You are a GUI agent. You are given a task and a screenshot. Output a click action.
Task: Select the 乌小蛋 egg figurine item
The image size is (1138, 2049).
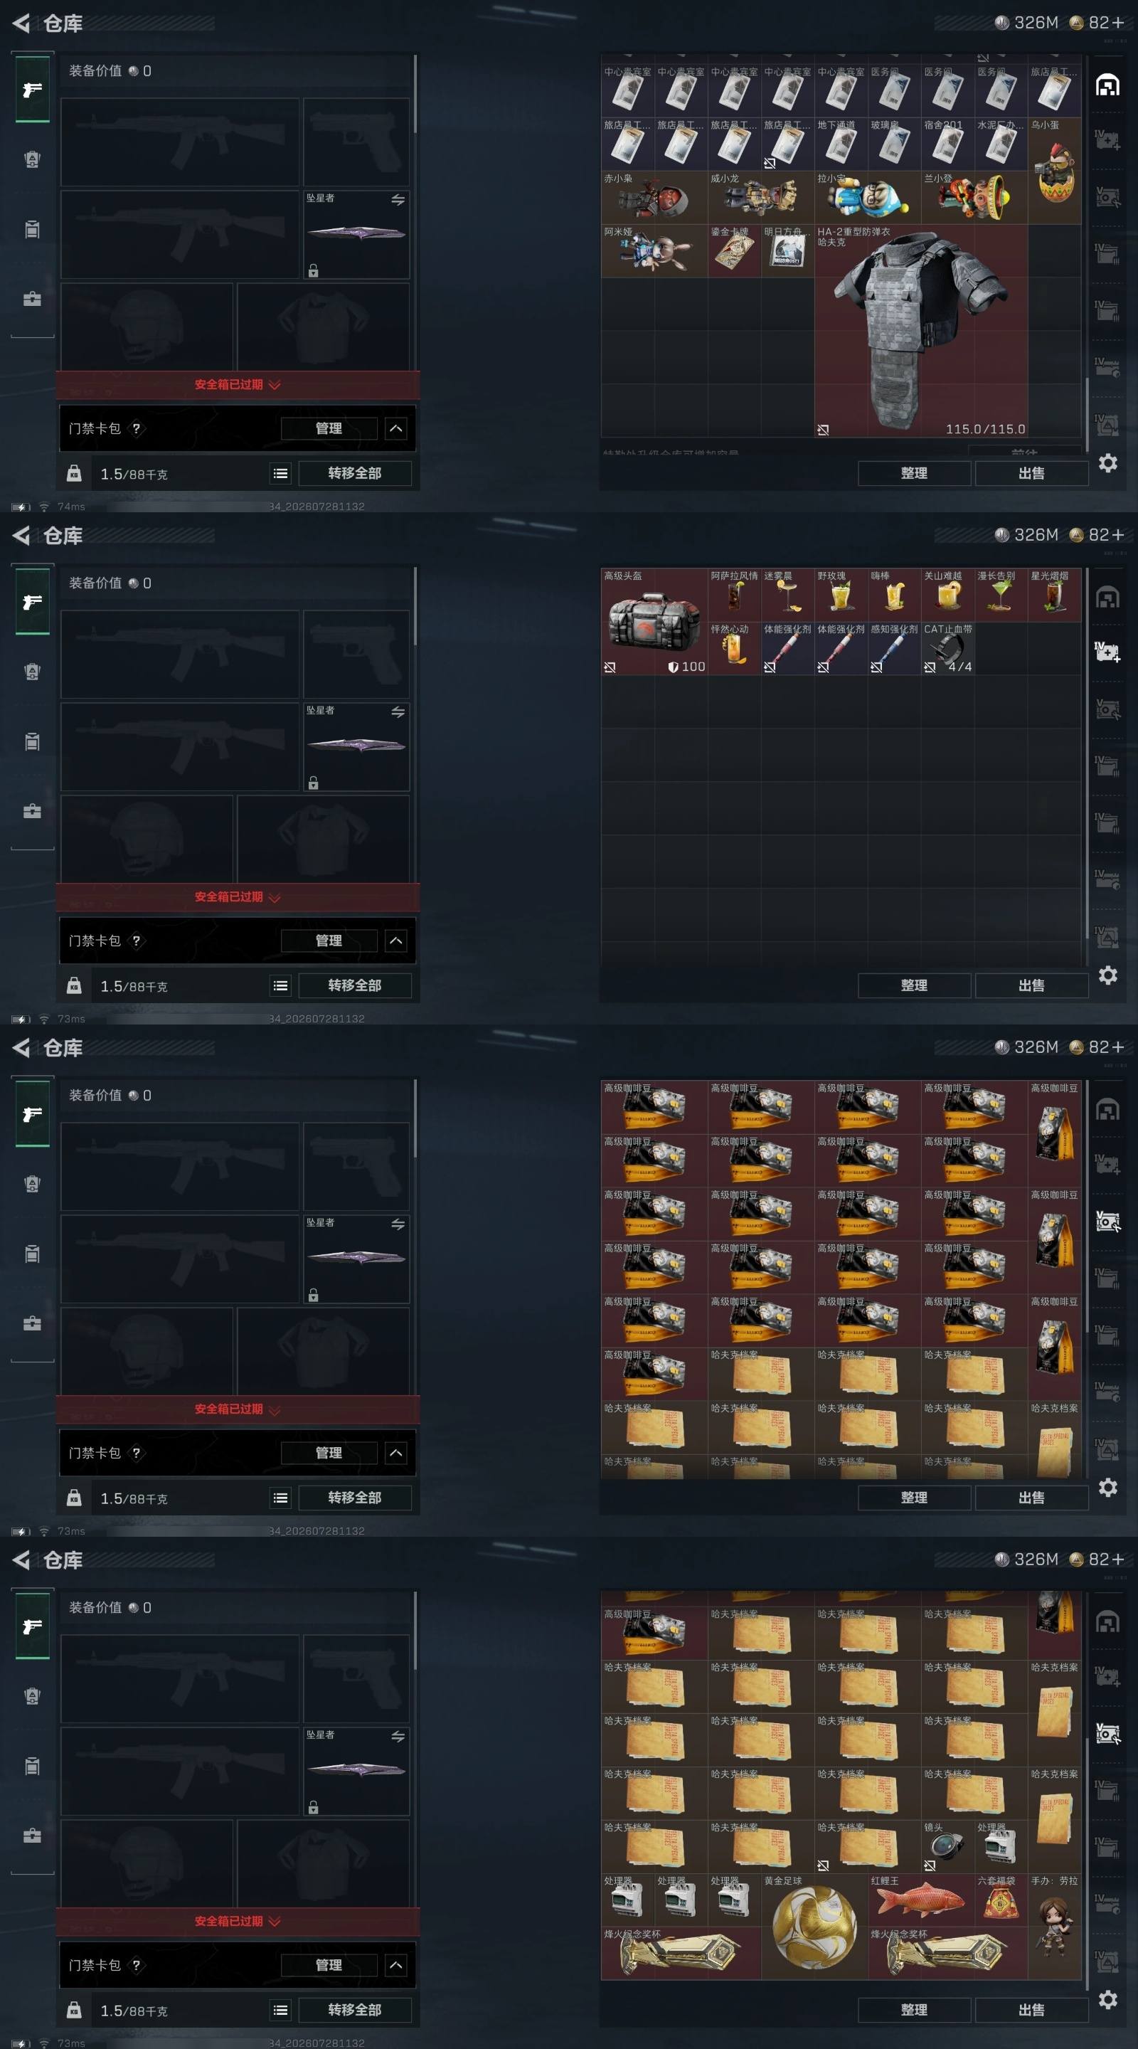(x=1055, y=171)
